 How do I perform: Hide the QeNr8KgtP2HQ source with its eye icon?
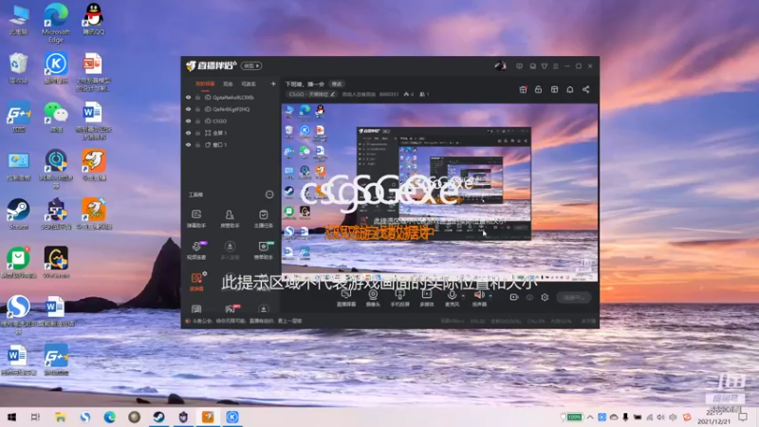(188, 109)
